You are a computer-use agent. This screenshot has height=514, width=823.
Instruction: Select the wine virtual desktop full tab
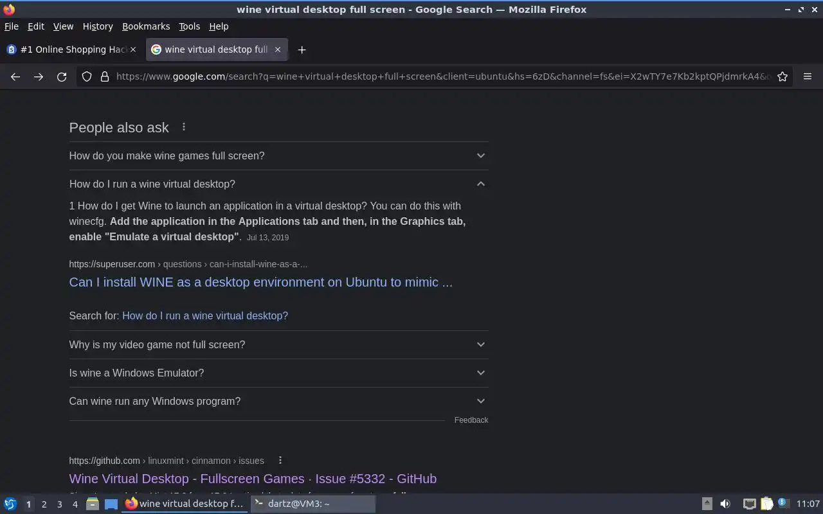(x=217, y=49)
